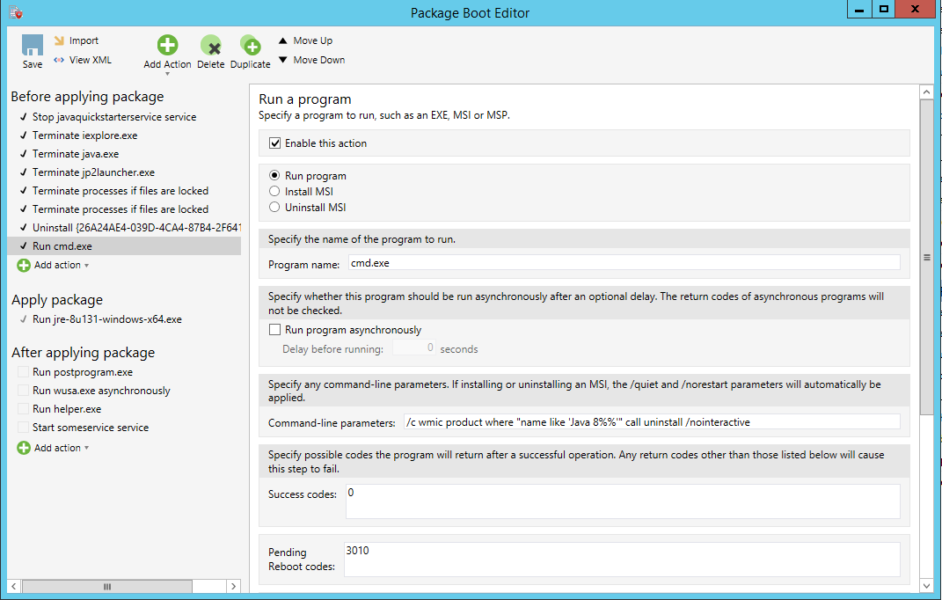Select Run wusa.exe asynchronously action
942x600 pixels.
[101, 391]
